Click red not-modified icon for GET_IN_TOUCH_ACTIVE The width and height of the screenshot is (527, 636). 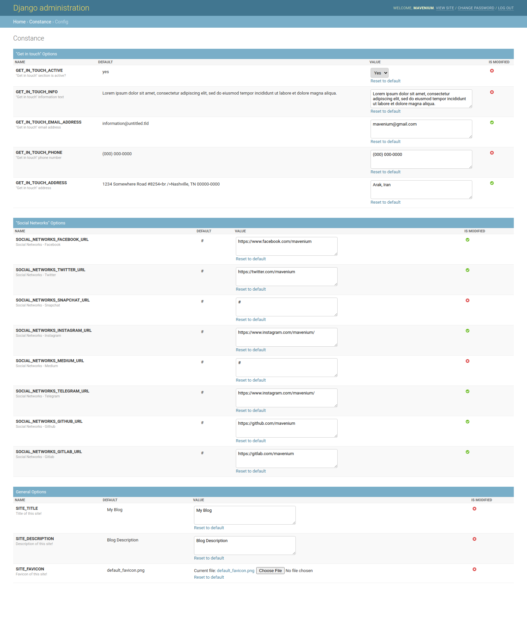[x=492, y=71]
